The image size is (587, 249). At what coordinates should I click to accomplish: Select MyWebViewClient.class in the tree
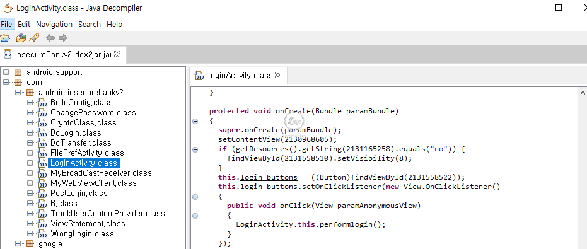tap(93, 183)
